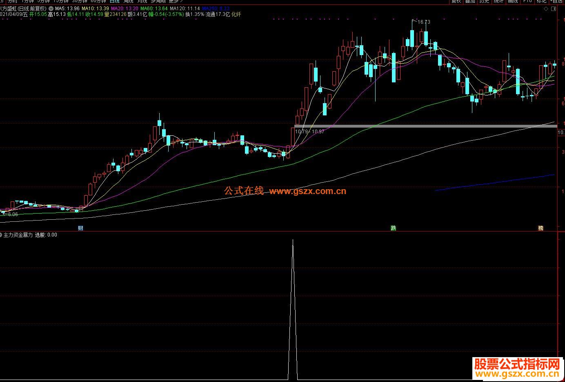Click the 跌 marker on the timeline

(393, 228)
